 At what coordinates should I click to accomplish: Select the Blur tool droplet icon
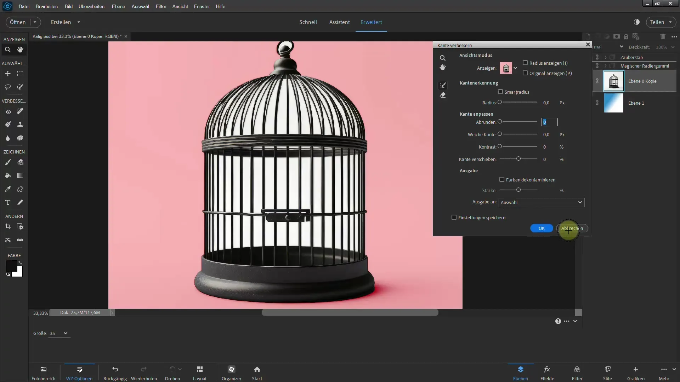7,138
